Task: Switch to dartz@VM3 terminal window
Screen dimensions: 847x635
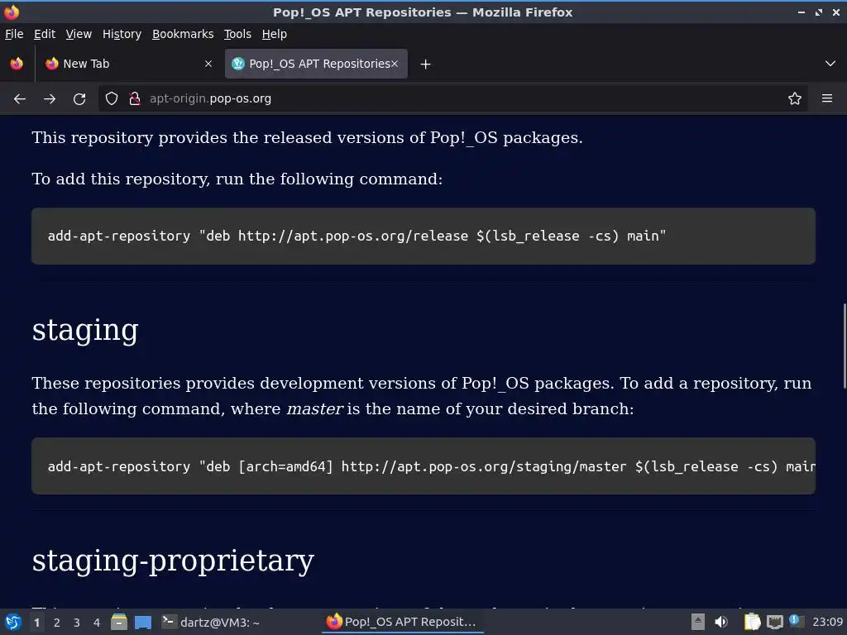Action: 212,622
